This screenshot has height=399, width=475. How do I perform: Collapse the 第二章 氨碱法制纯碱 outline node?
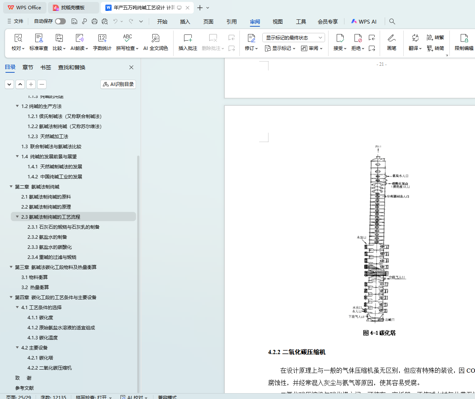pos(11,187)
